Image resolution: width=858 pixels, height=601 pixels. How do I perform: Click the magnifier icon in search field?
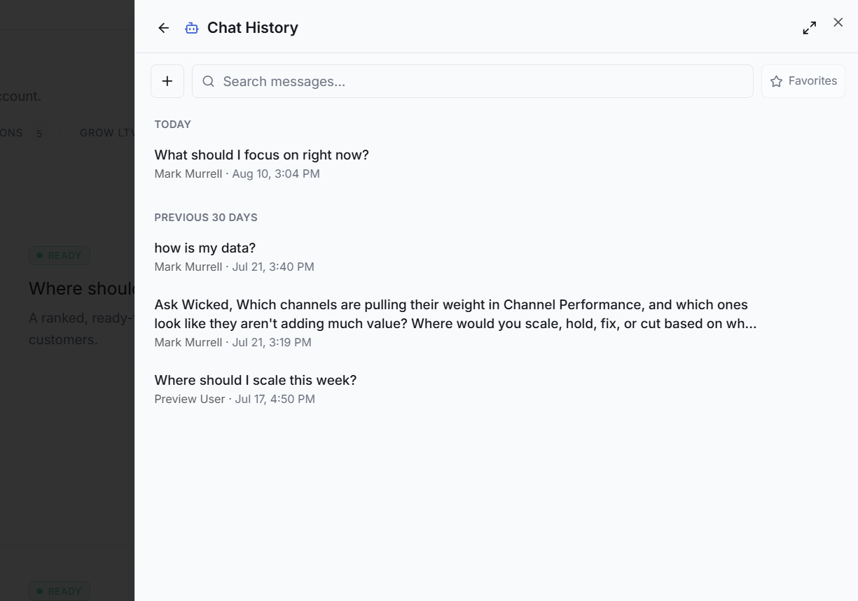tap(208, 81)
